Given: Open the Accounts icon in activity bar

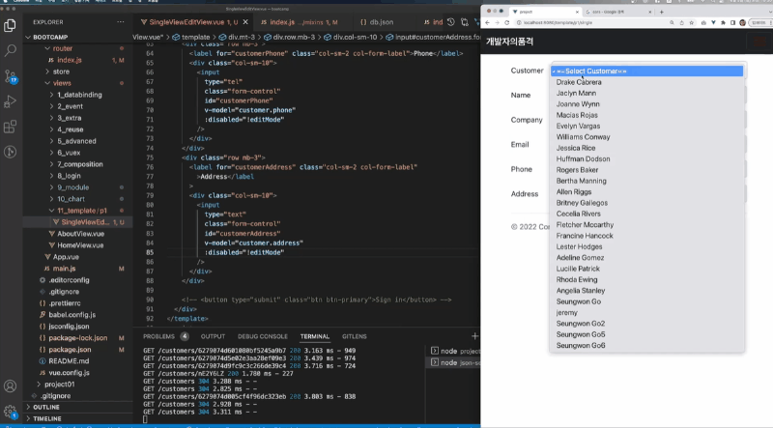Looking at the screenshot, I should click(12, 385).
